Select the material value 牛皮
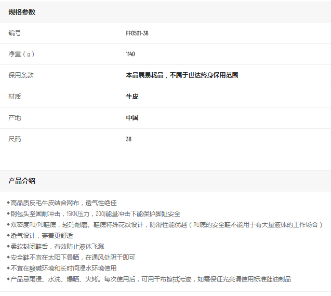 (x=132, y=97)
